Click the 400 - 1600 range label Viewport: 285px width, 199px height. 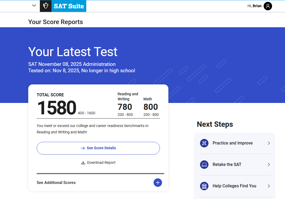coord(87,113)
